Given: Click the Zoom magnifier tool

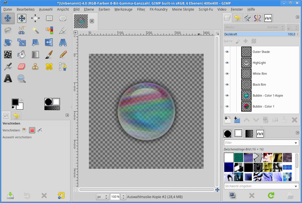Looking at the screenshot, I should tap(22, 78).
